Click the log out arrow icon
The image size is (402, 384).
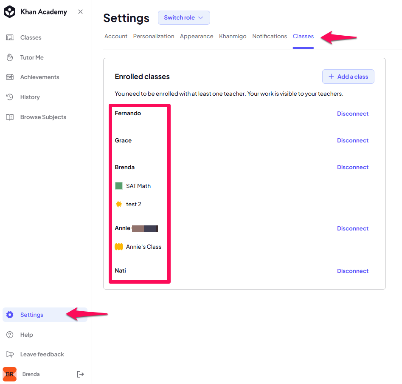80,374
